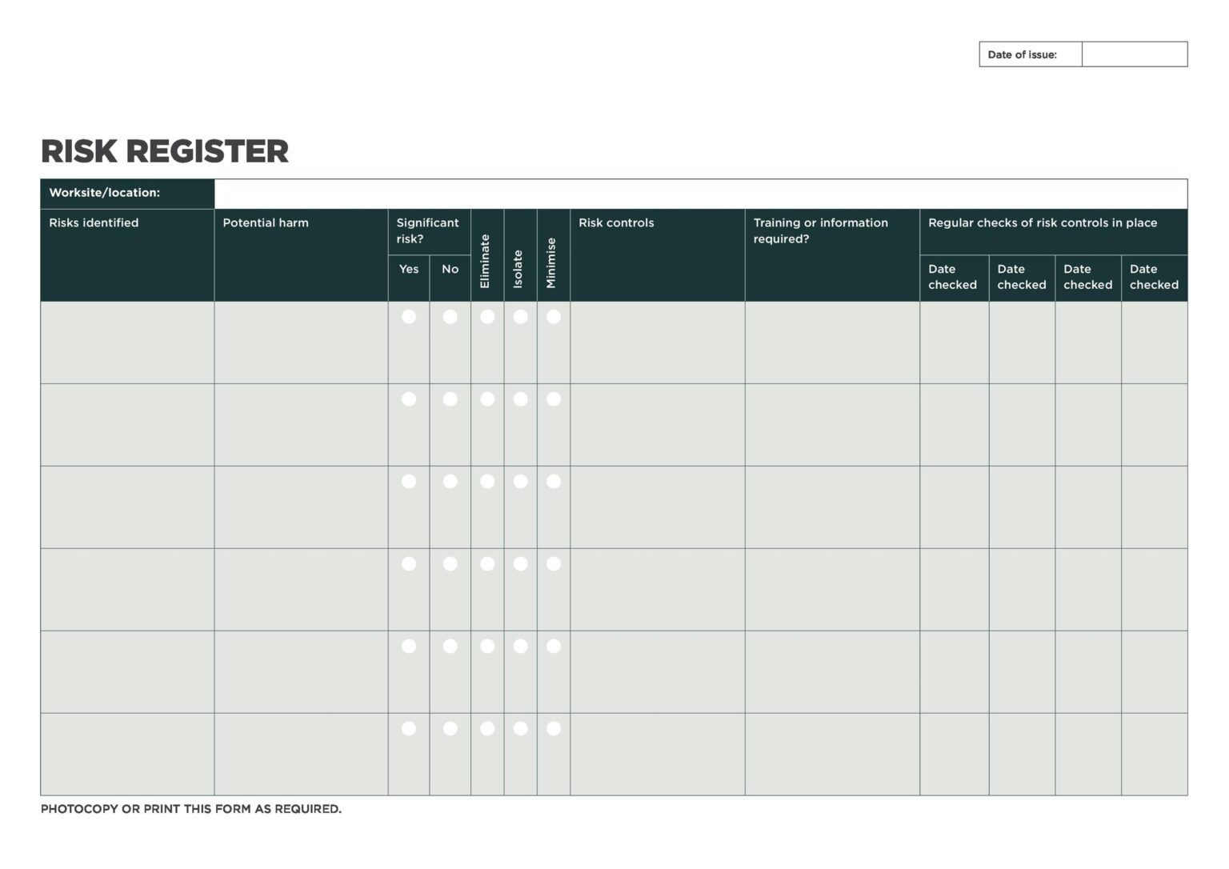Image resolution: width=1229 pixels, height=869 pixels.
Task: Mark Minimise for the first risk
Action: 552,316
